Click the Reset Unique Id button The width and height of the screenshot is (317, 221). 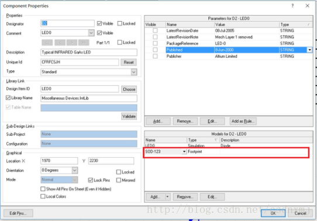point(129,62)
